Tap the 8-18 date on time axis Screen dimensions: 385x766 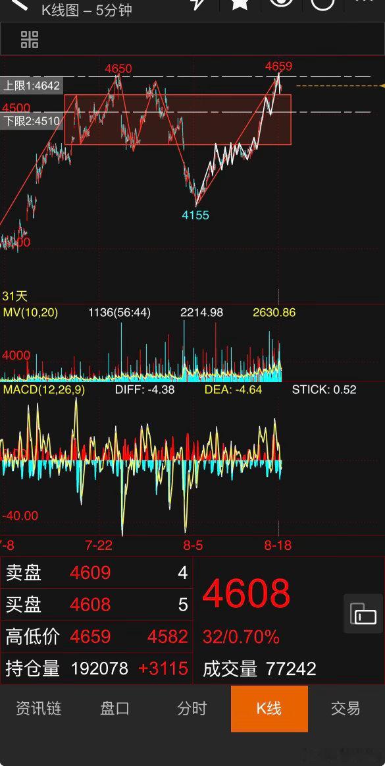click(x=278, y=545)
